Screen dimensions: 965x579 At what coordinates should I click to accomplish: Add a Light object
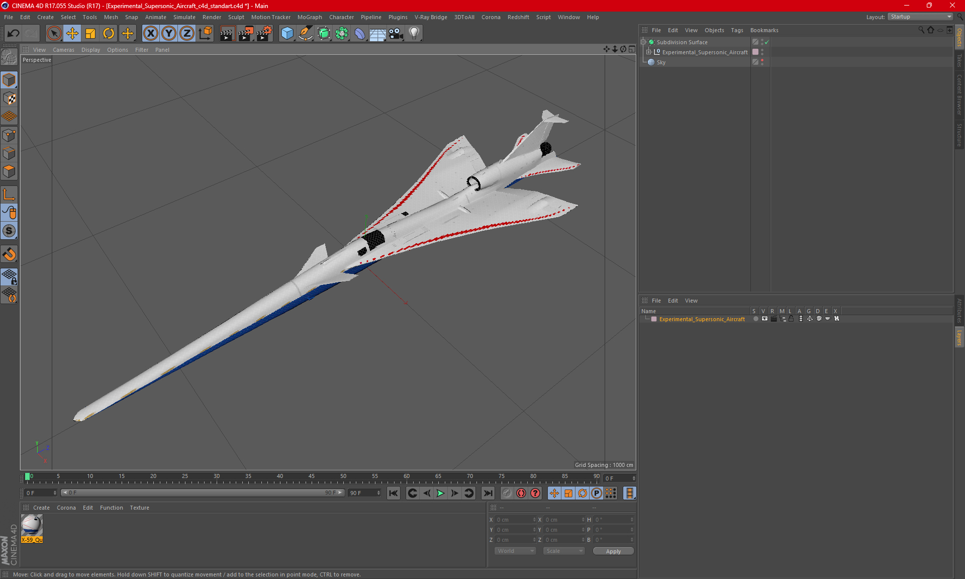(414, 34)
